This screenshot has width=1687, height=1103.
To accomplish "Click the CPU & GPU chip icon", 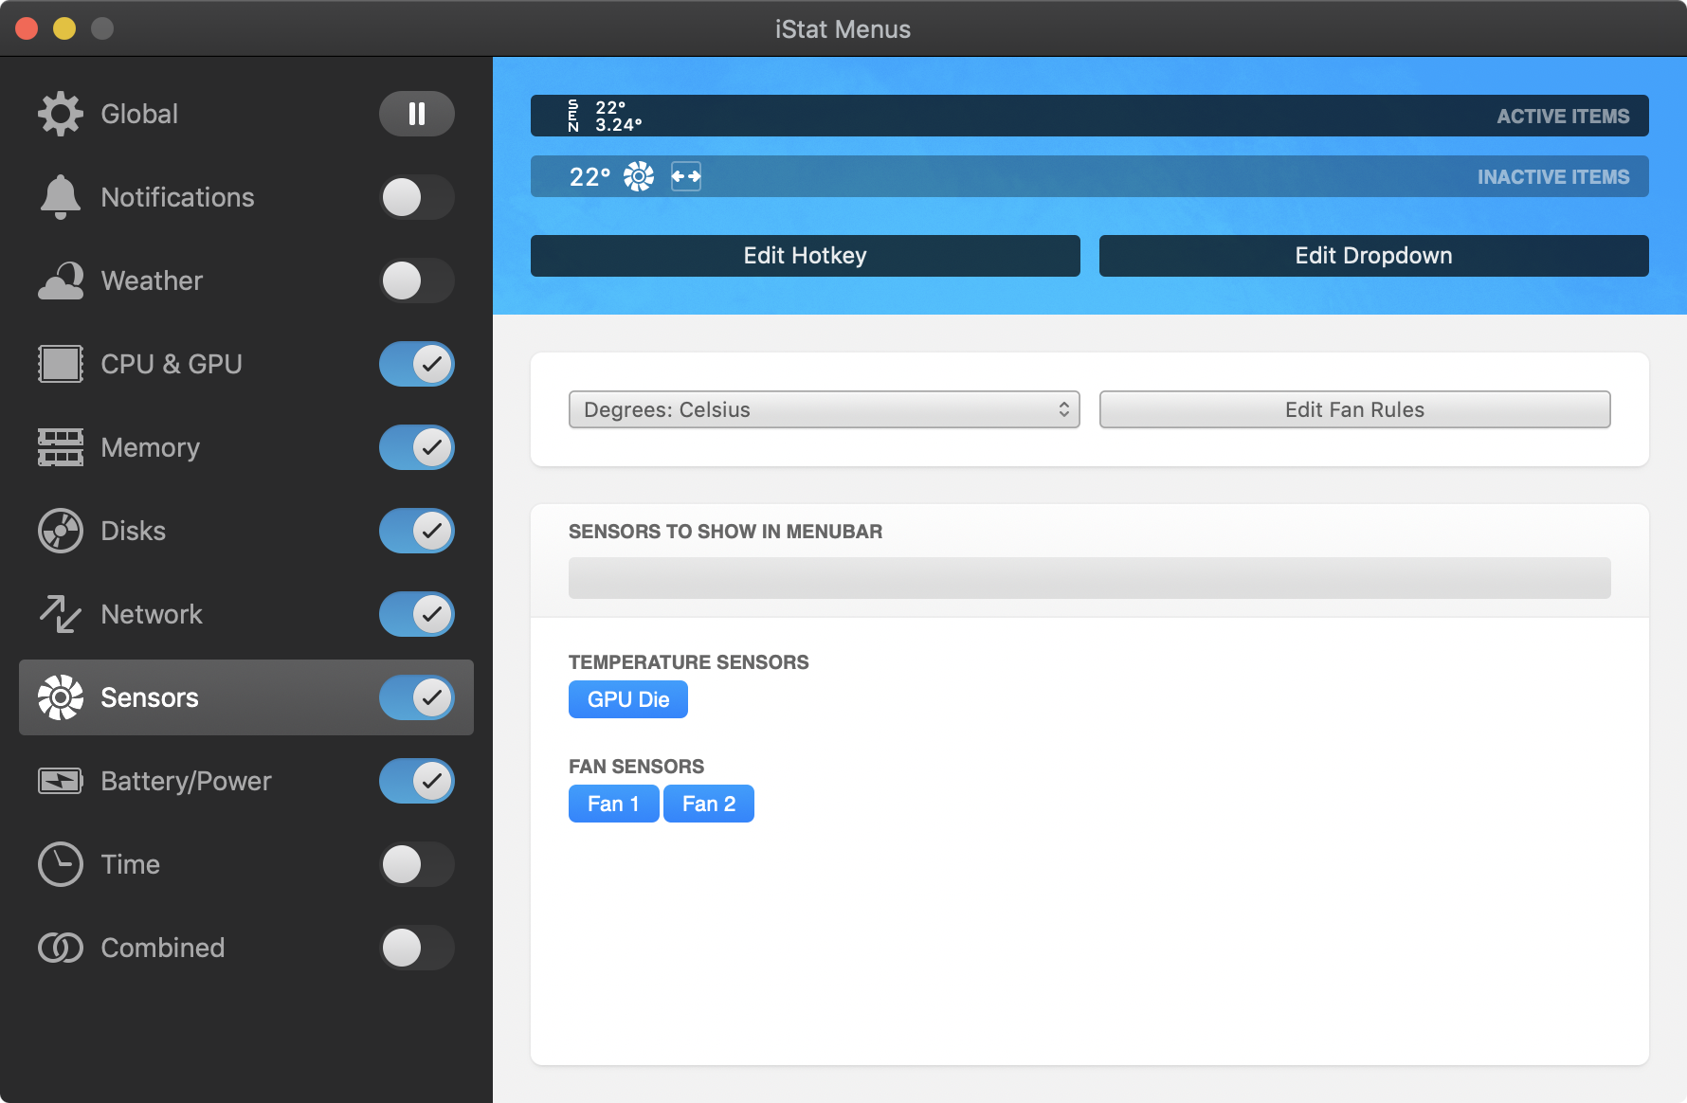I will point(61,364).
